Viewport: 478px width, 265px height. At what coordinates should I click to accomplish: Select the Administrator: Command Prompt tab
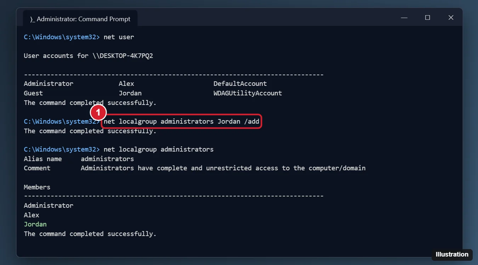point(80,19)
